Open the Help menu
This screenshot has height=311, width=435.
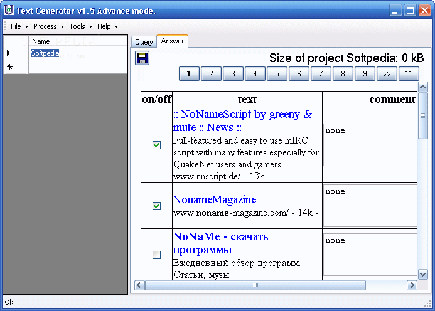pos(107,26)
